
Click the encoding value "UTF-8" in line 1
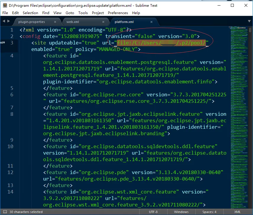click(115, 30)
